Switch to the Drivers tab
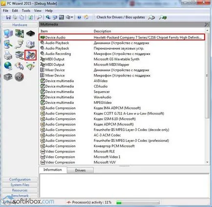The width and height of the screenshot is (212, 207). pos(80,170)
